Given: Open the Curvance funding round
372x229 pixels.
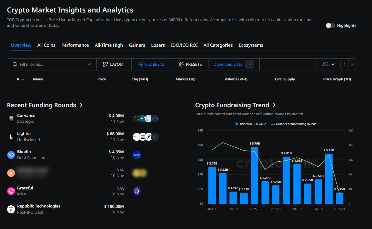Looking at the screenshot, I should (x=26, y=115).
